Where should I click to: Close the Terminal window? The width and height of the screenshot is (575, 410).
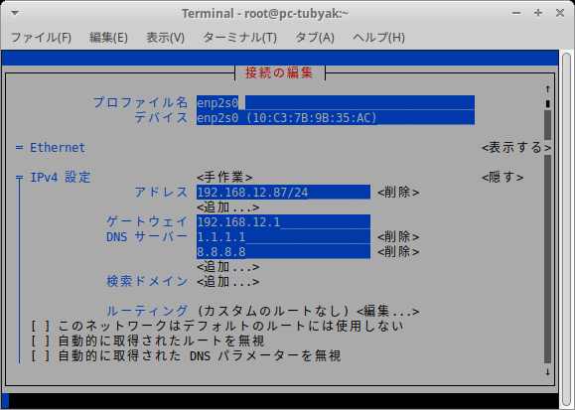pyautogui.click(x=560, y=13)
